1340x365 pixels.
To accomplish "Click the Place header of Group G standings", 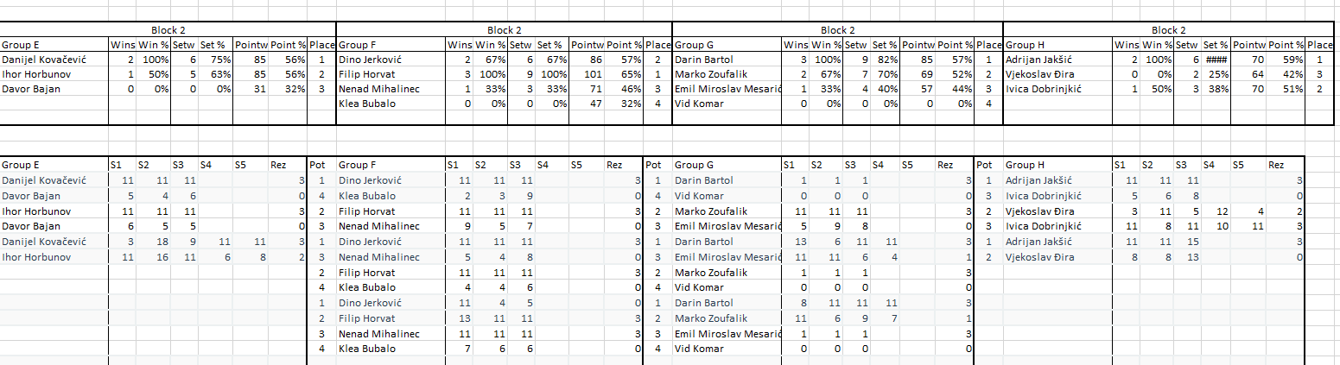I will (988, 45).
